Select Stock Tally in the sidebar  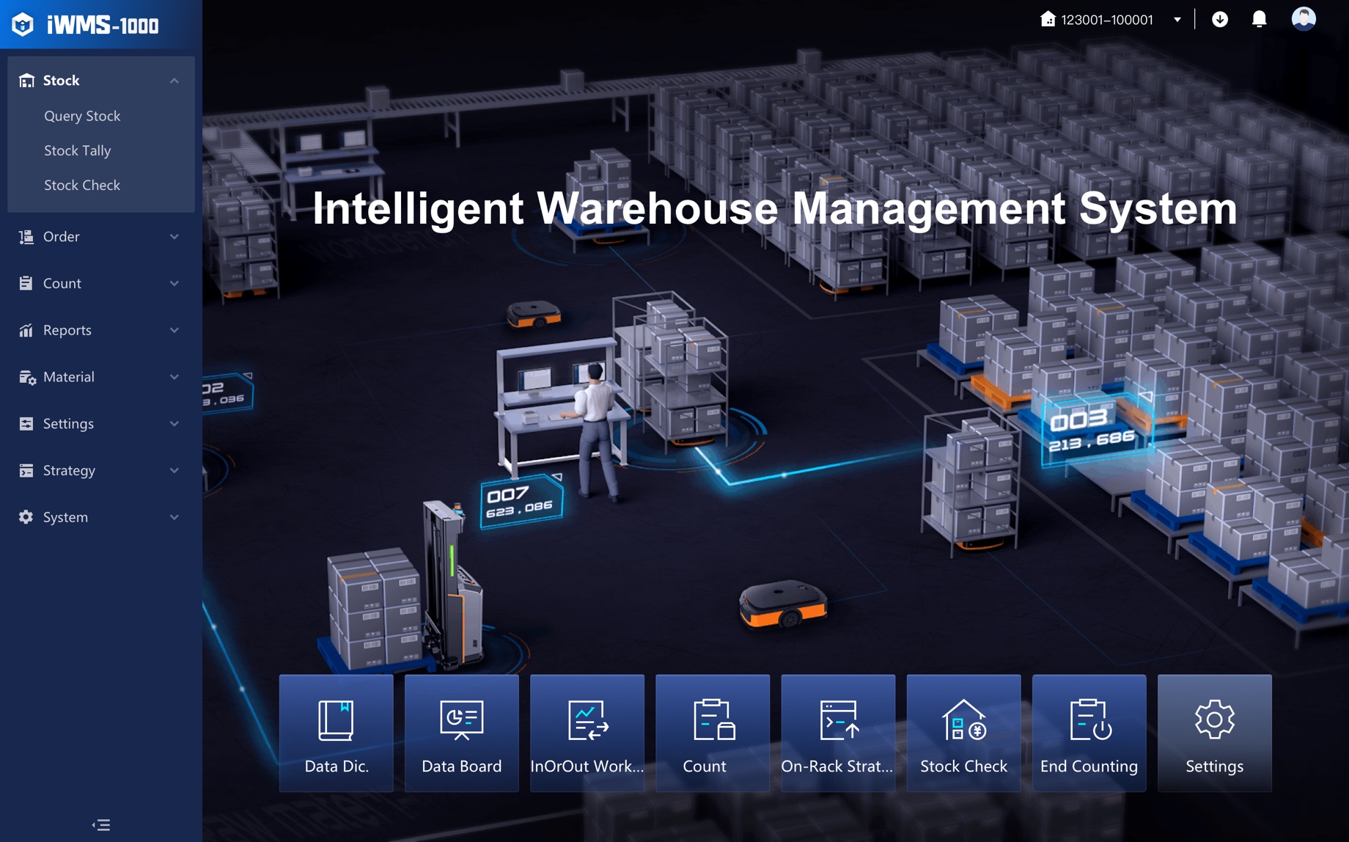click(x=77, y=150)
